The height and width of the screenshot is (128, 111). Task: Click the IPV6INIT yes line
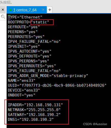[24, 46]
